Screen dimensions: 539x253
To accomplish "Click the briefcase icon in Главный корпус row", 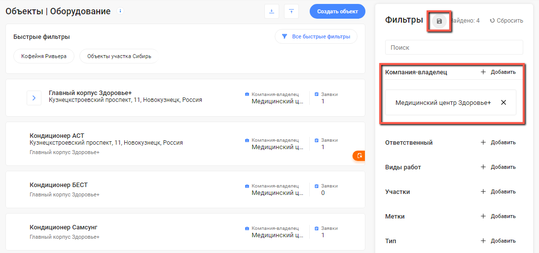I will point(247,94).
